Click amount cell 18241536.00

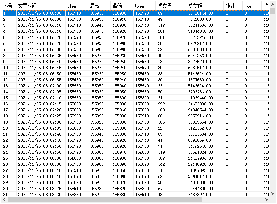(x=200, y=25)
